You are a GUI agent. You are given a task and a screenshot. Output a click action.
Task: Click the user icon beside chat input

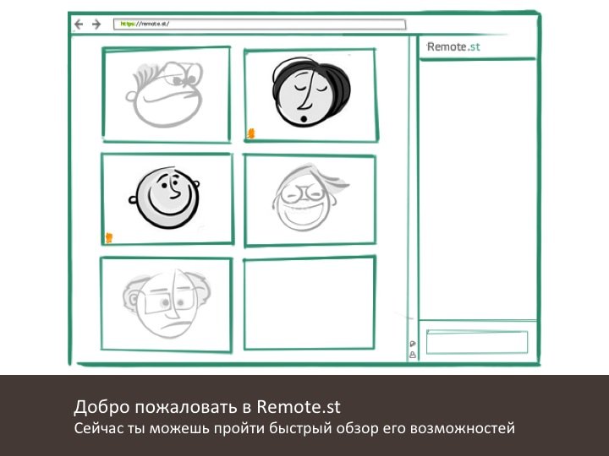coord(412,356)
